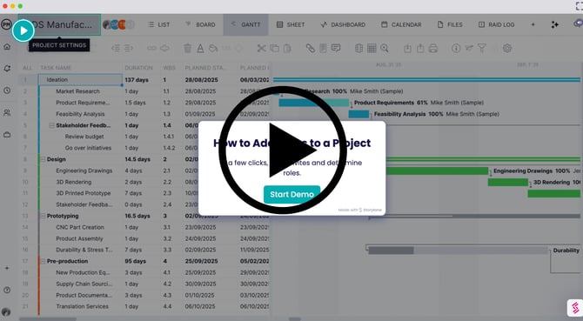The image size is (583, 321).
Task: Attach a file with paperclip icon
Action: pos(310,49)
